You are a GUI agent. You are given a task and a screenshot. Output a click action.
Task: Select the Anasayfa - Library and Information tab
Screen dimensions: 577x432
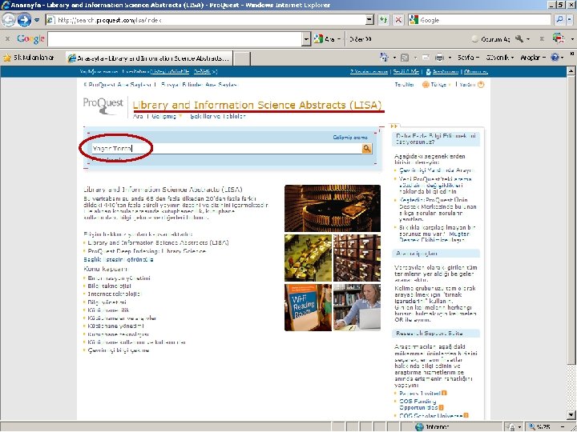click(x=149, y=58)
